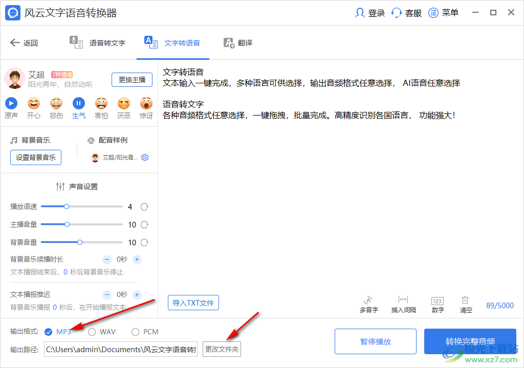Select the 厌恶 disgust emotion icon
This screenshot has height=368, width=524.
124,104
